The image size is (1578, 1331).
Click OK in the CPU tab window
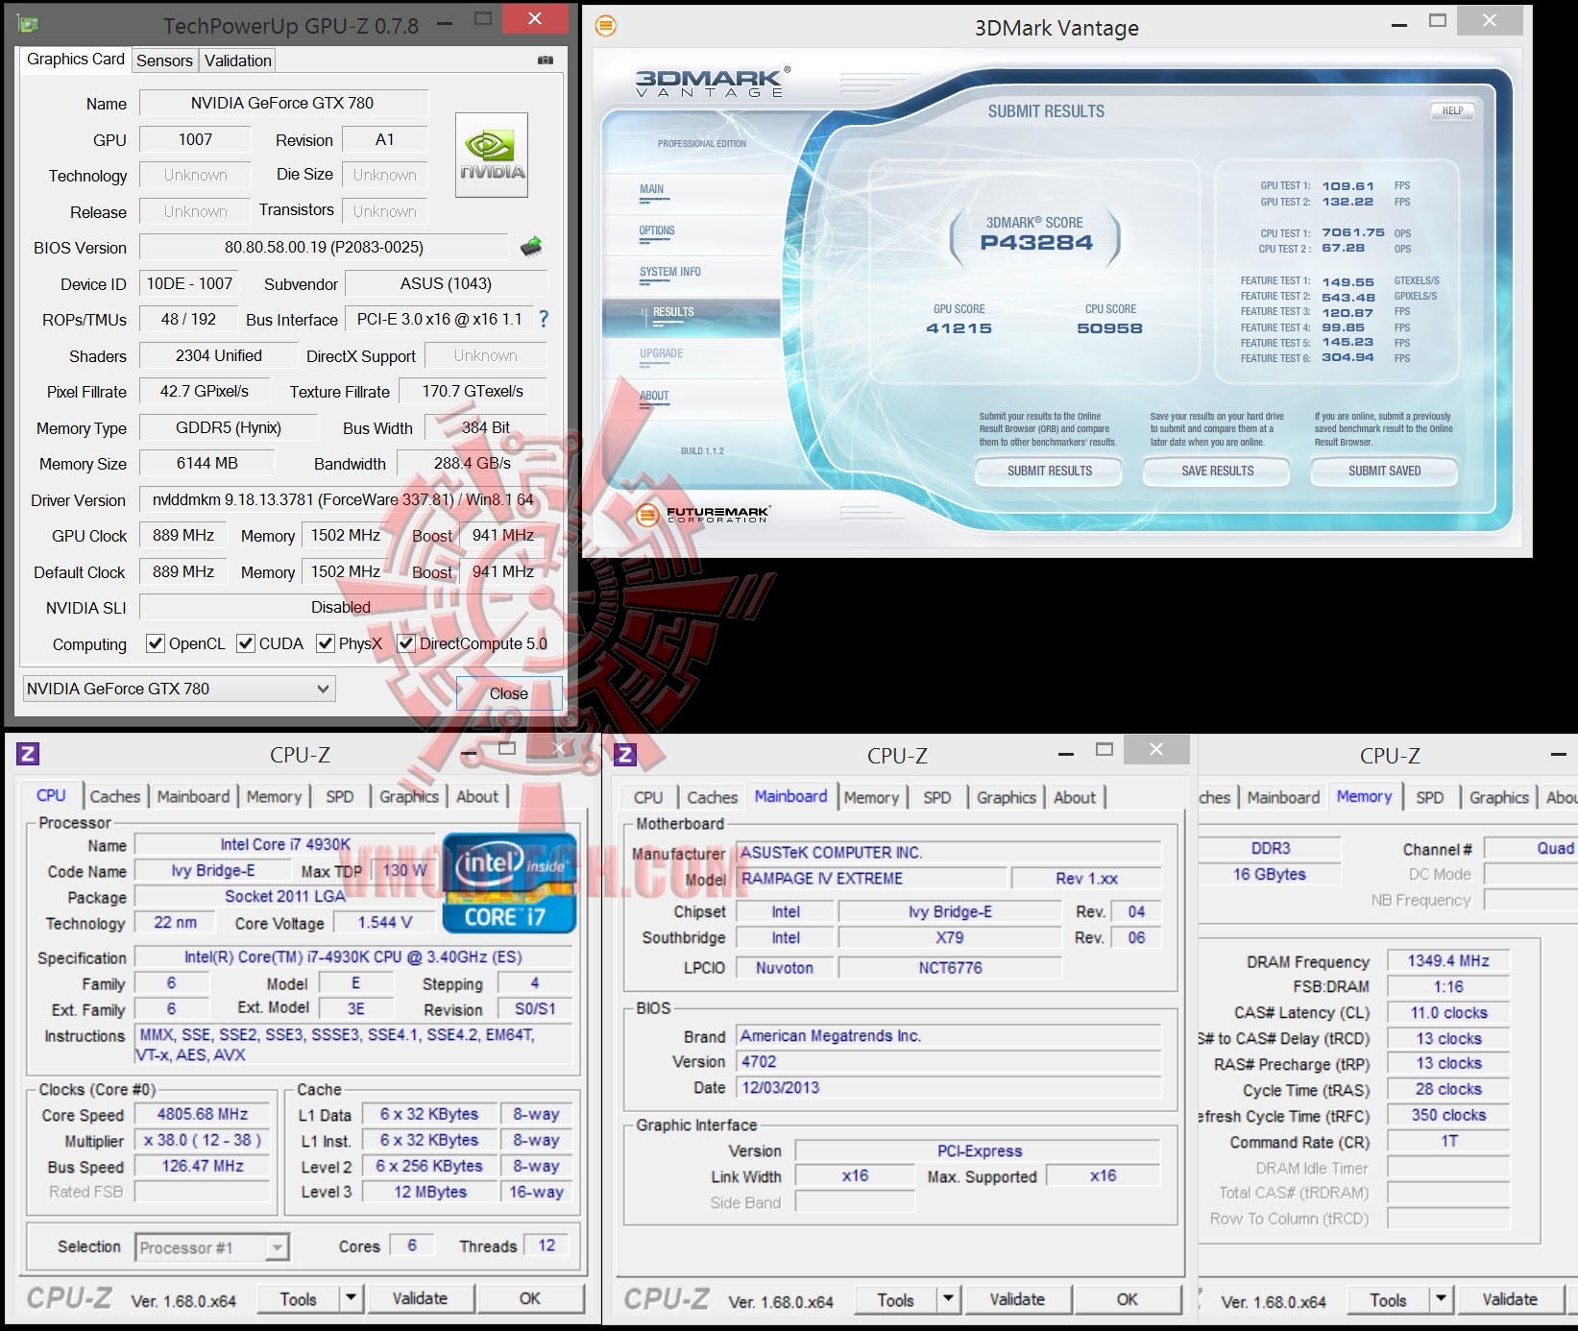pos(530,1298)
